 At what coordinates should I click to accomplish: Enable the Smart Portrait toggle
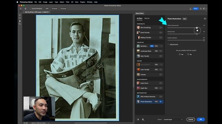[161, 32]
